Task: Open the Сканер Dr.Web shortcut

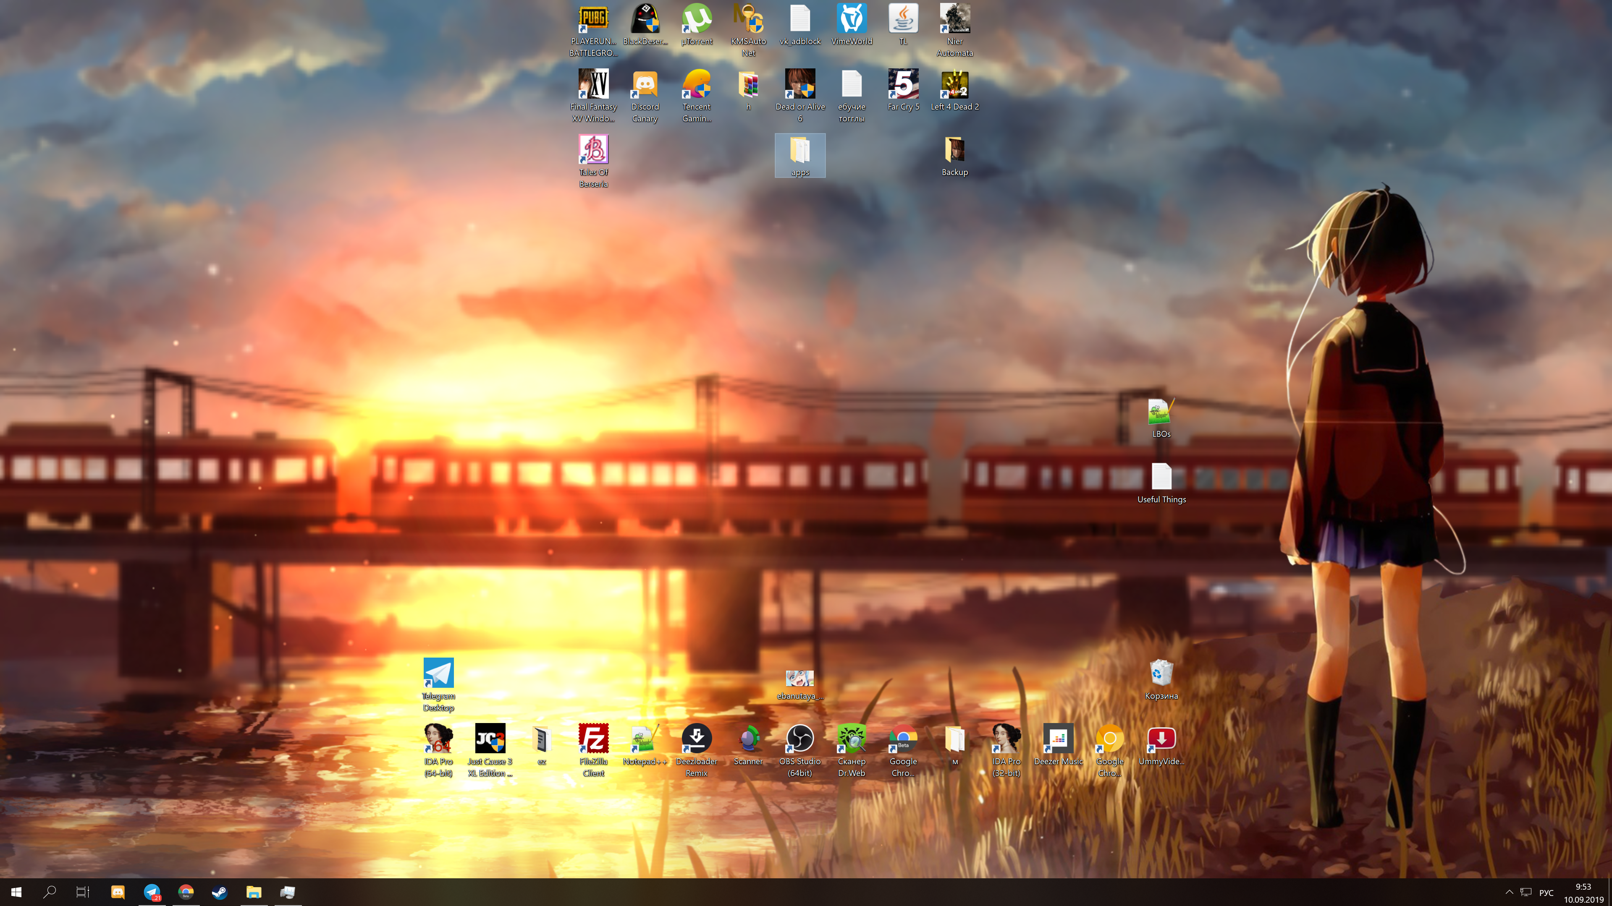Action: pyautogui.click(x=852, y=750)
